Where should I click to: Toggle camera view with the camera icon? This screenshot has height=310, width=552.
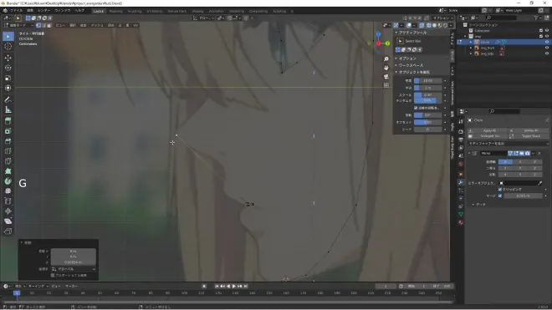coord(386,76)
